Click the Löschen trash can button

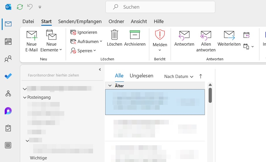tap(114, 38)
